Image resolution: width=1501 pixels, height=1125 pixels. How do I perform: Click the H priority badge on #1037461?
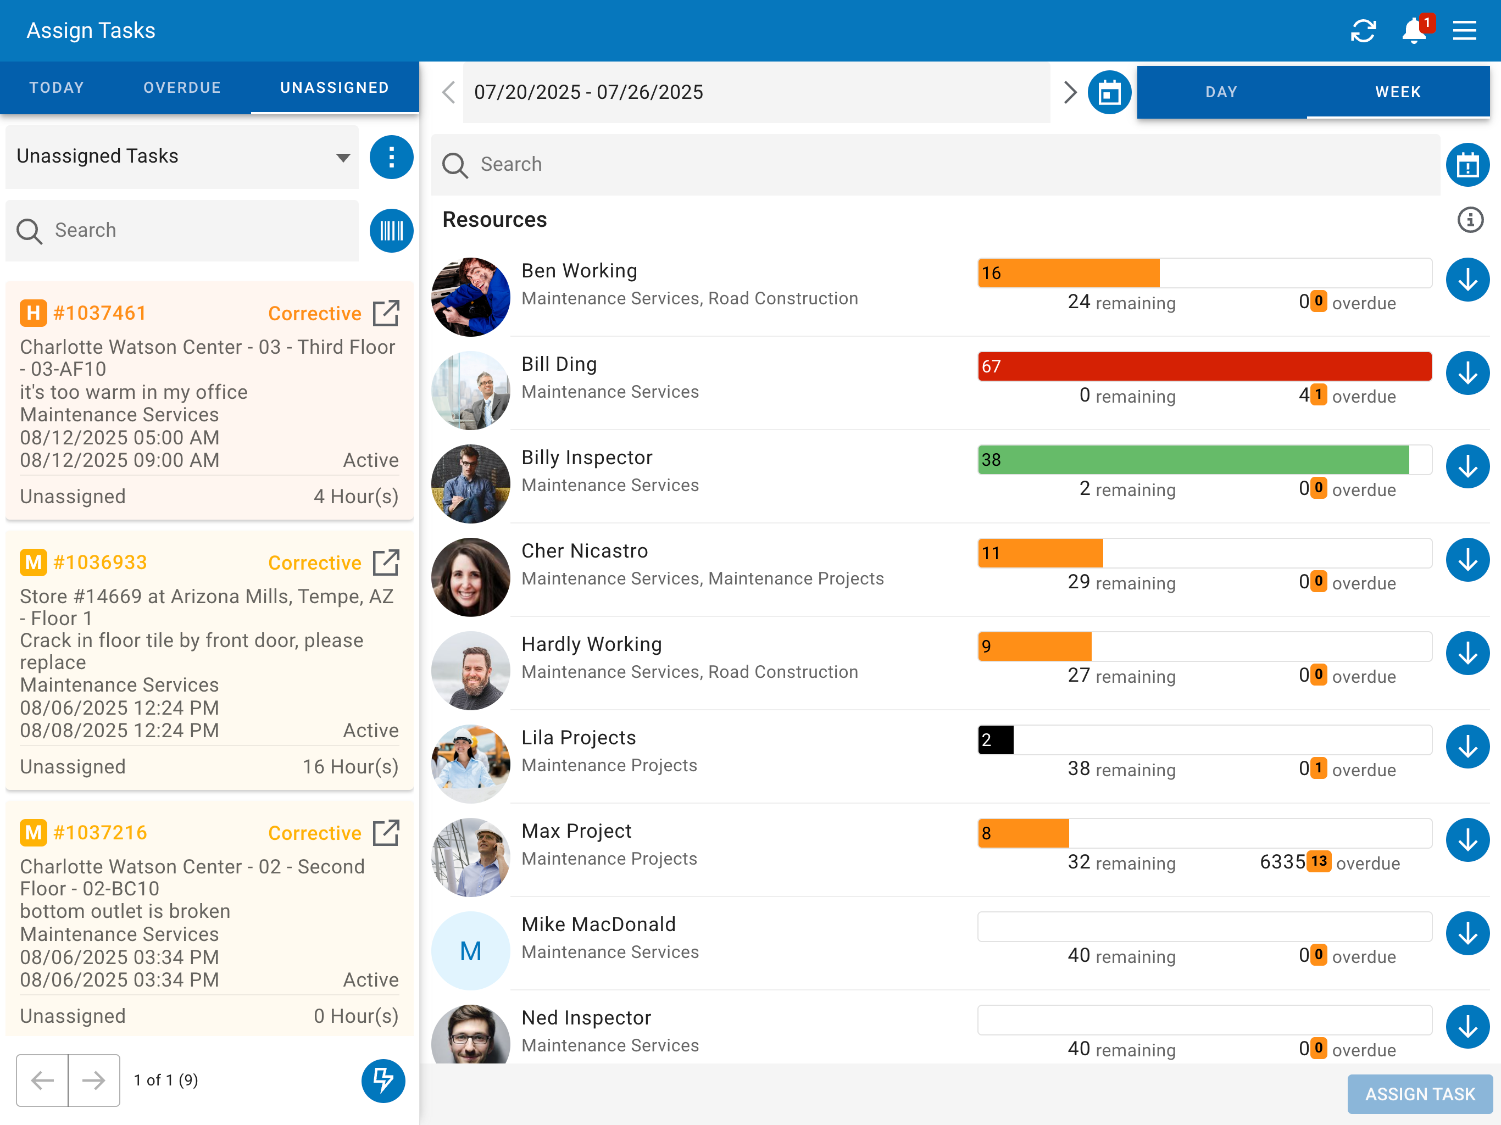pyautogui.click(x=34, y=313)
